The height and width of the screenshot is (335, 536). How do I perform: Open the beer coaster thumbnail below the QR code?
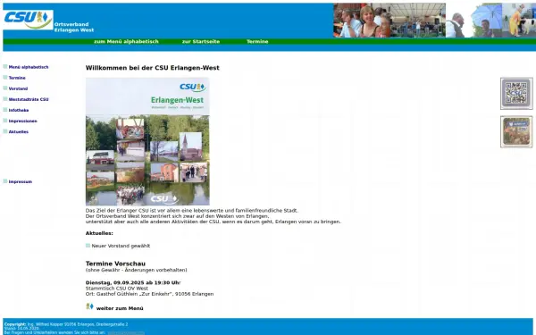click(516, 131)
